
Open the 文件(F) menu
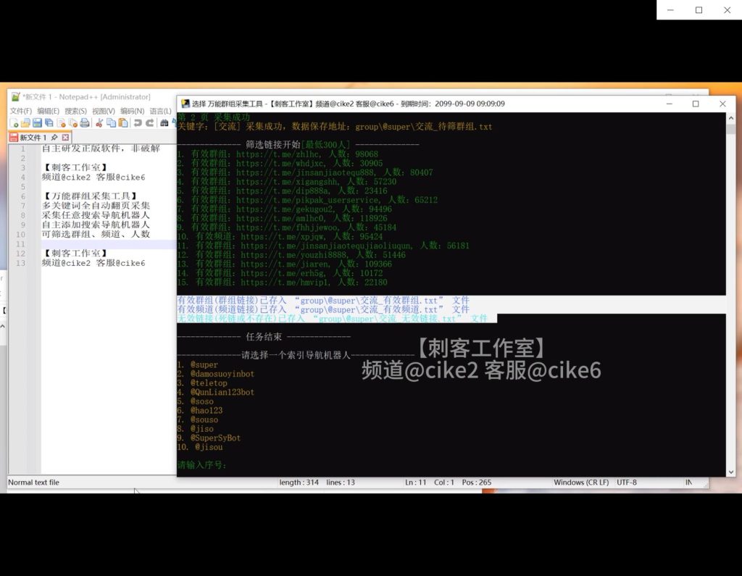tap(20, 111)
